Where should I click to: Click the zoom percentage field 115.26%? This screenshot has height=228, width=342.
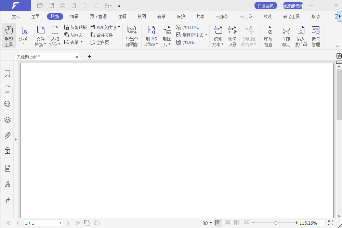coord(312,223)
